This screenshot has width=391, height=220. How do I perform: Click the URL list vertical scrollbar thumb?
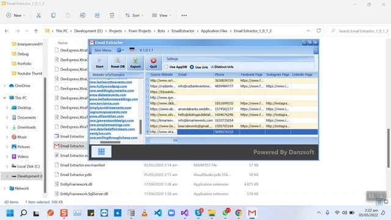tap(141, 127)
